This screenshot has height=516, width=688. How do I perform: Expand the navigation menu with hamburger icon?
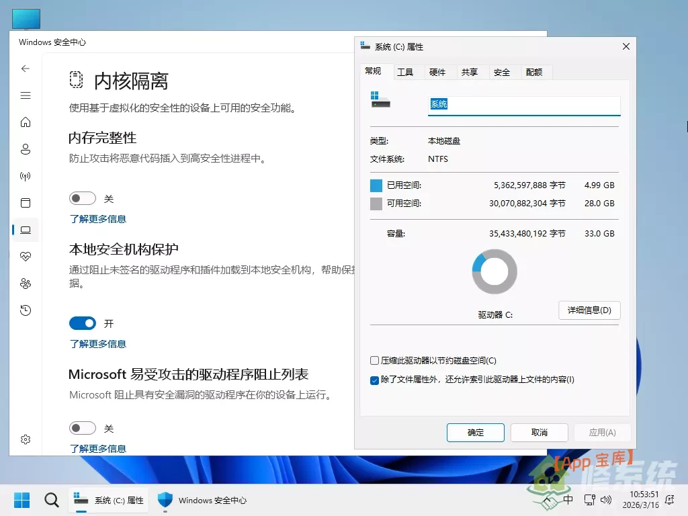coord(26,95)
